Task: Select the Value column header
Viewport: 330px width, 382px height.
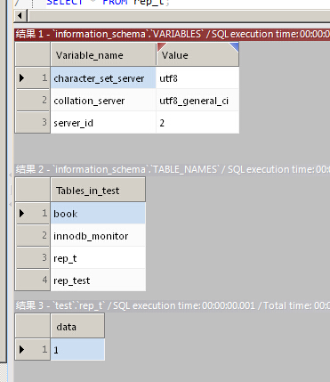Action: (197, 54)
